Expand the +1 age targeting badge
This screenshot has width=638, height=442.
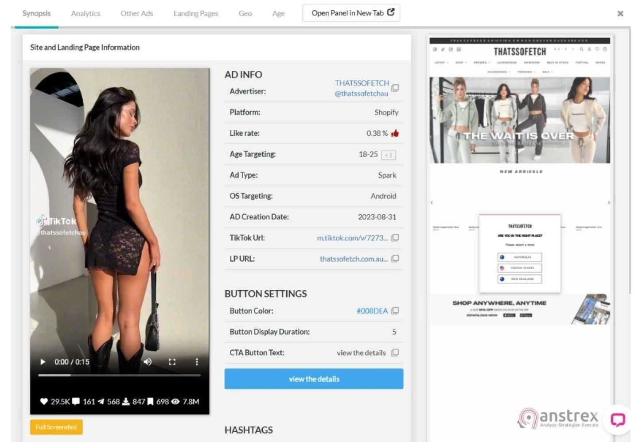tap(389, 155)
